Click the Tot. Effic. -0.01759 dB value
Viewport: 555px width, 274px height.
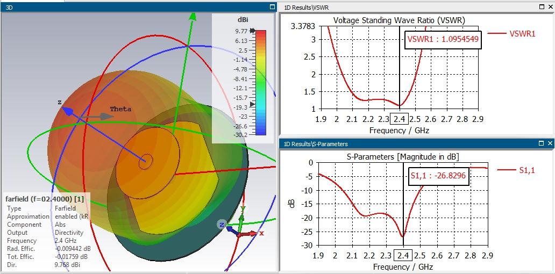click(71, 257)
